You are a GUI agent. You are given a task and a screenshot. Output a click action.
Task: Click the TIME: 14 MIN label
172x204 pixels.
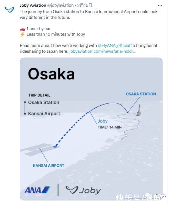coord(110,127)
